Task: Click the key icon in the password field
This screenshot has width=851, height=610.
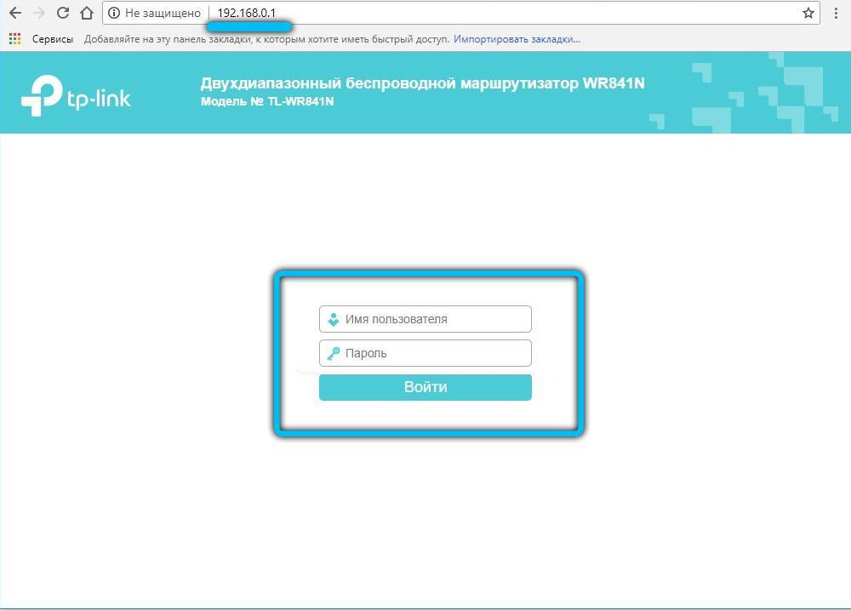Action: coord(334,354)
